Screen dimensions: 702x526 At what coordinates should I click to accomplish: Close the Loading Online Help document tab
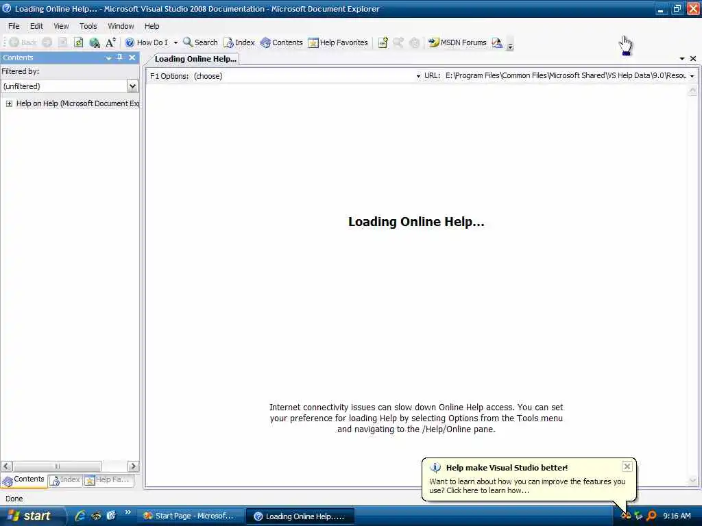[x=693, y=59]
